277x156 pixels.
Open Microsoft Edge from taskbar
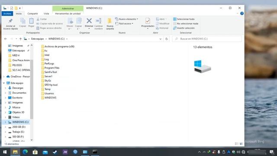25,152
